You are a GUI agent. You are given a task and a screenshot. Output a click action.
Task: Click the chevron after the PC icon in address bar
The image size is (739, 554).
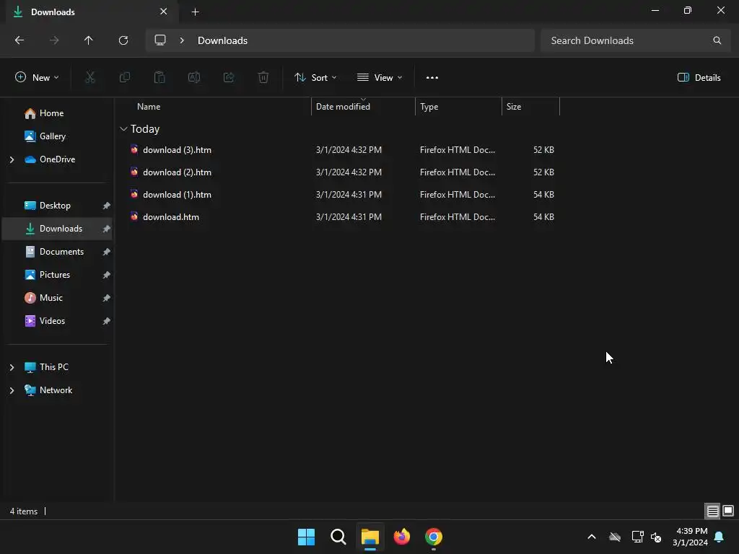click(x=182, y=40)
